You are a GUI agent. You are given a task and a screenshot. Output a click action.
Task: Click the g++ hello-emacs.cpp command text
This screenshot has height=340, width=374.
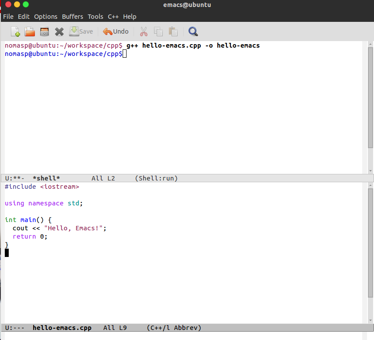(193, 45)
